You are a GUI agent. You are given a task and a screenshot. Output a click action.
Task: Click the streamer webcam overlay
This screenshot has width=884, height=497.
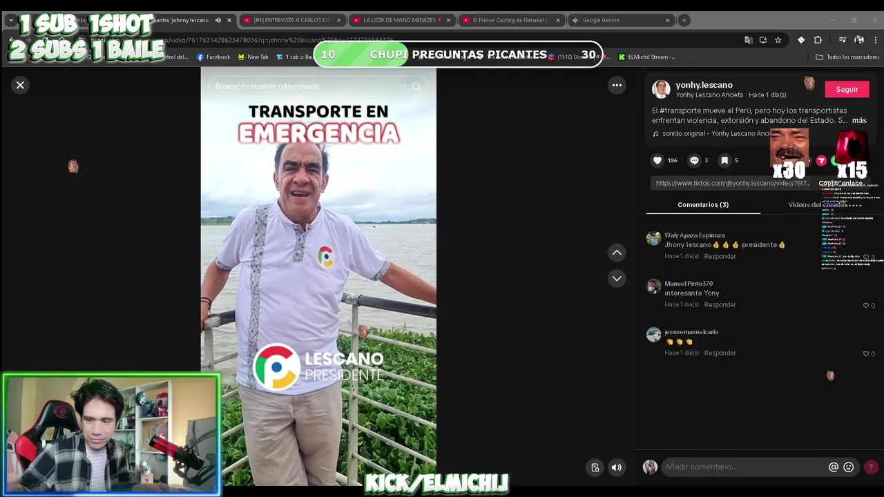point(111,435)
